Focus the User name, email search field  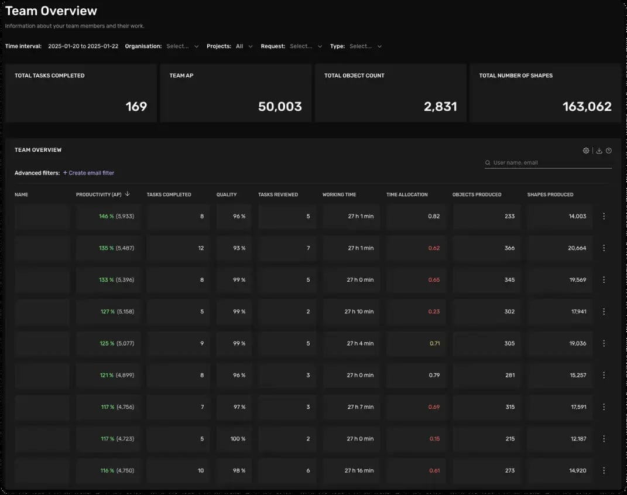(x=548, y=162)
